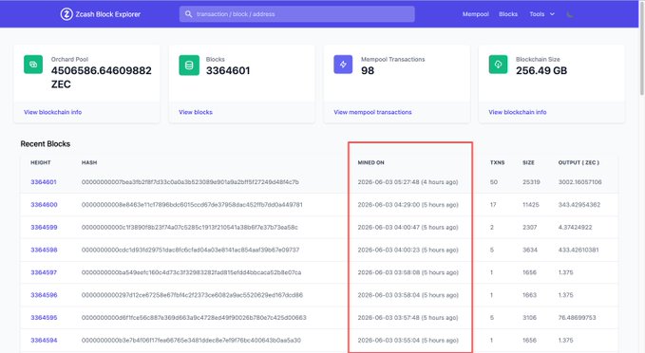Click size value 2307
Viewport: 645px width, 353px height.
coord(529,227)
